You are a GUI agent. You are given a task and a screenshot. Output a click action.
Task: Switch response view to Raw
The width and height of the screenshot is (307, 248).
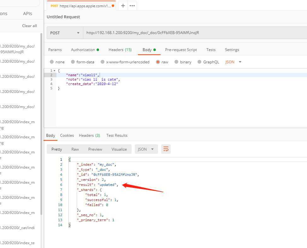coord(75,149)
